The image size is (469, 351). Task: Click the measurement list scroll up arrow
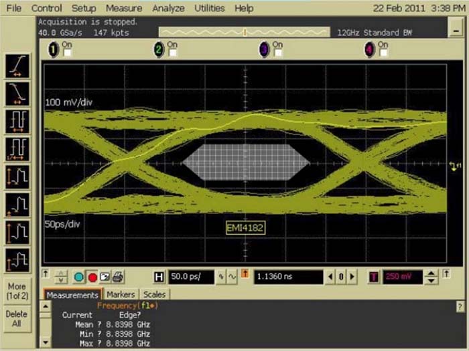point(46,306)
